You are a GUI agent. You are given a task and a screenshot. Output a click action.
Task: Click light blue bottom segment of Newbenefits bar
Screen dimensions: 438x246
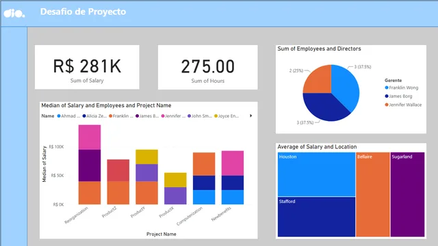(233, 197)
